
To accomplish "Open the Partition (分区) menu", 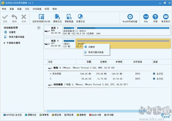I will pos(27,9).
